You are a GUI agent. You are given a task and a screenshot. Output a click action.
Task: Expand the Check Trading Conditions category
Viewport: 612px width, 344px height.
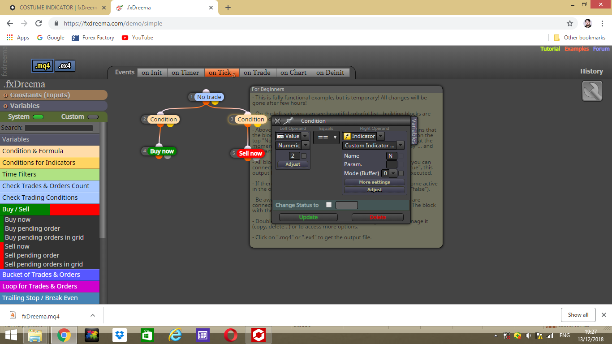tap(50, 198)
